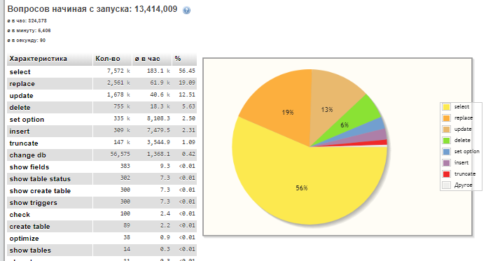Click the 'Другое' legend label
The width and height of the screenshot is (500, 261).
click(x=464, y=185)
